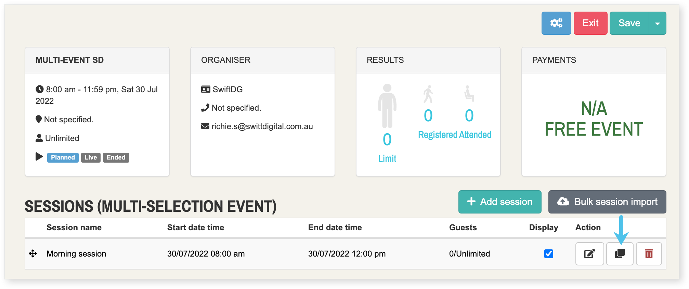Add a new session

tap(499, 202)
